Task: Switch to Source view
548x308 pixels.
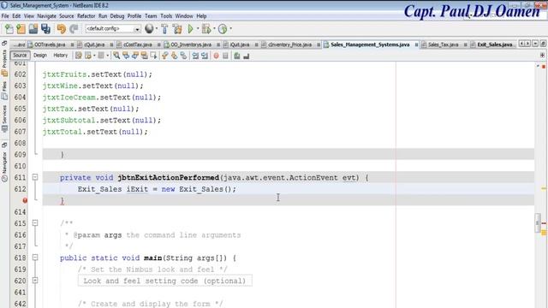Action: pos(20,56)
